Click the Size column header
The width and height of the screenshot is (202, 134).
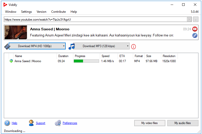point(149,56)
